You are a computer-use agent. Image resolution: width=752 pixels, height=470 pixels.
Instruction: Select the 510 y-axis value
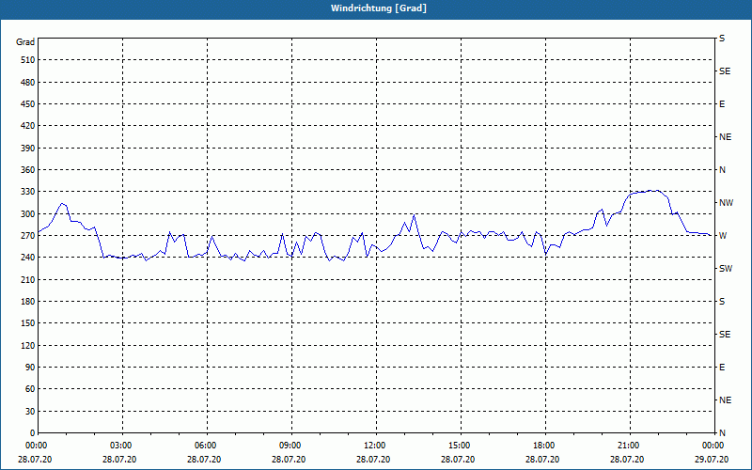tap(28, 60)
